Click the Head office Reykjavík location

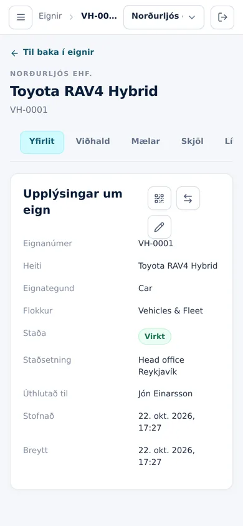[x=161, y=366]
